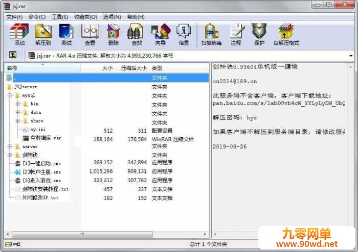Select the parent '..' folder row
Viewport: 358px width, 252px height.
107,78
